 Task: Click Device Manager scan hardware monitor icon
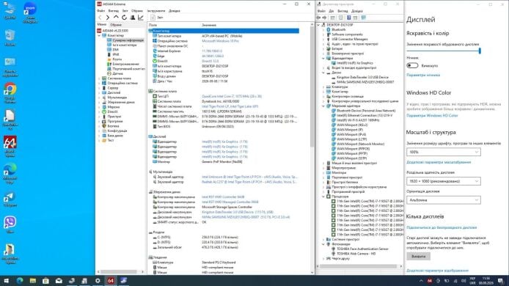point(364,18)
